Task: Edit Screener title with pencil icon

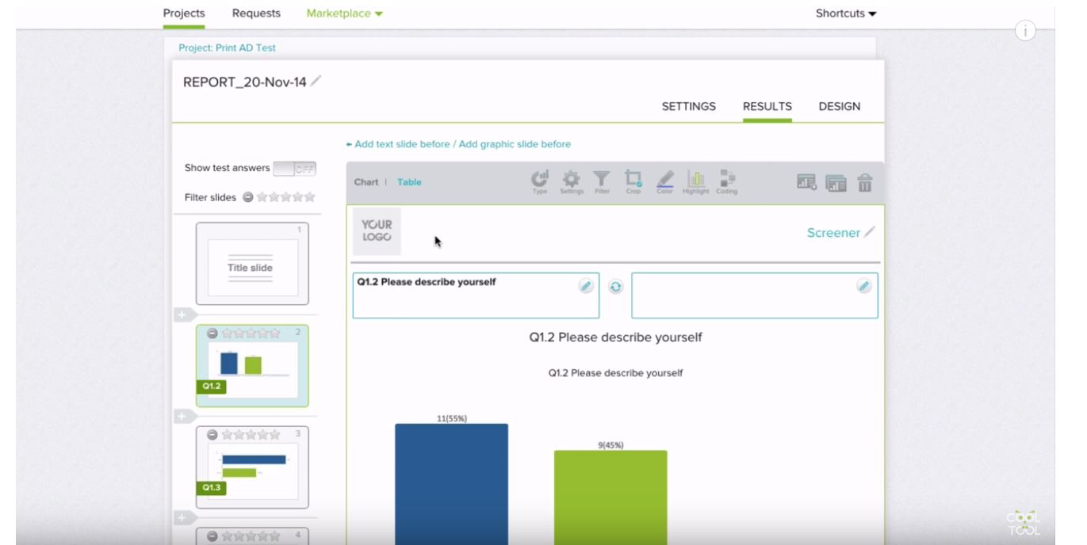Action: click(x=869, y=232)
